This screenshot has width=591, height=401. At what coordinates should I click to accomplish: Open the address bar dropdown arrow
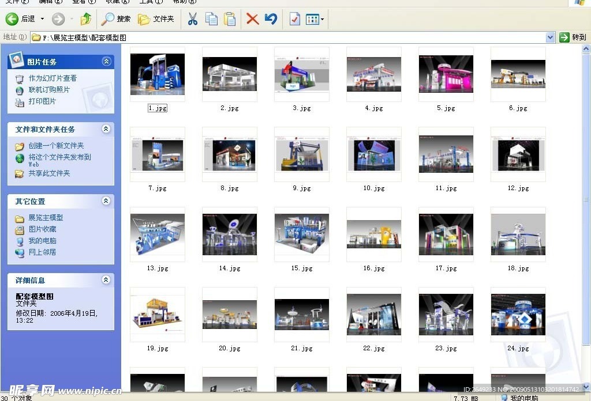[x=550, y=37]
